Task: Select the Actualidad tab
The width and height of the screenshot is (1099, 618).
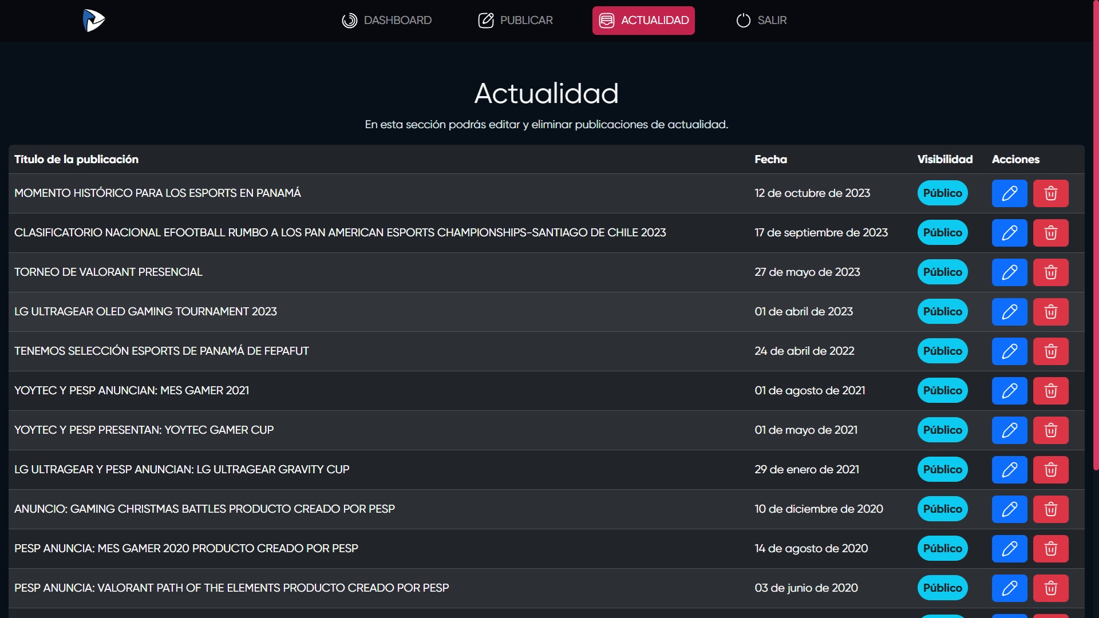Action: pyautogui.click(x=643, y=21)
